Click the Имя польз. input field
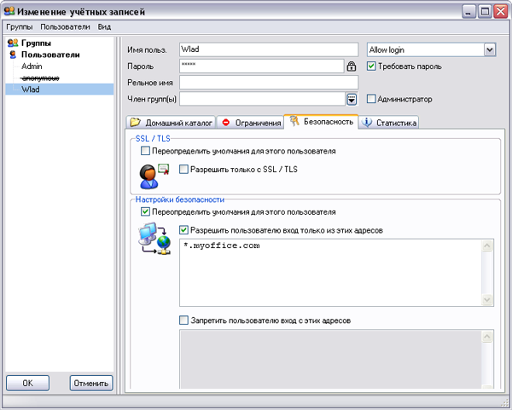The width and height of the screenshot is (512, 410). (x=269, y=49)
